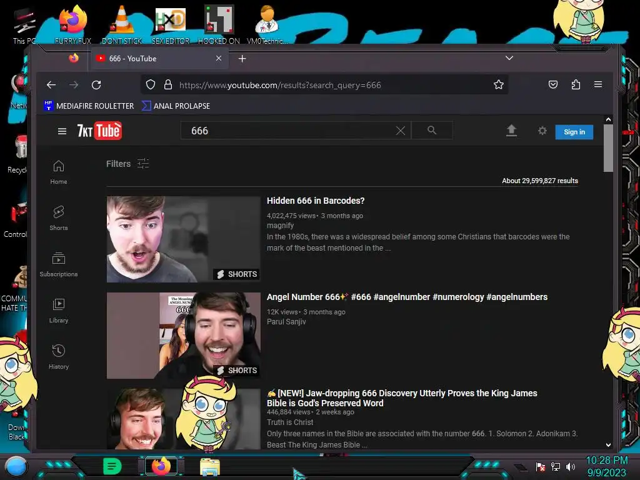Reload the YouTube results page

click(x=96, y=85)
